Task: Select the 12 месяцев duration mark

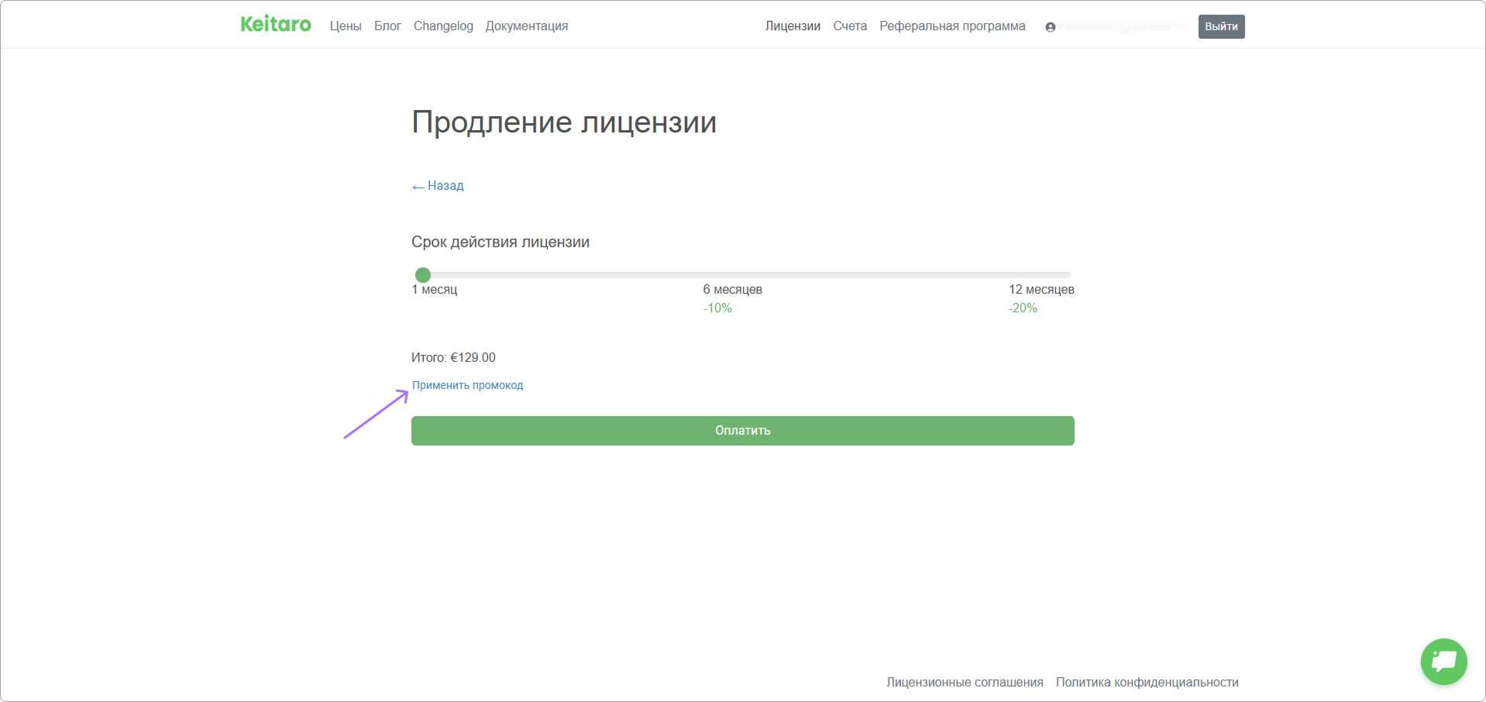Action: pyautogui.click(x=1041, y=290)
